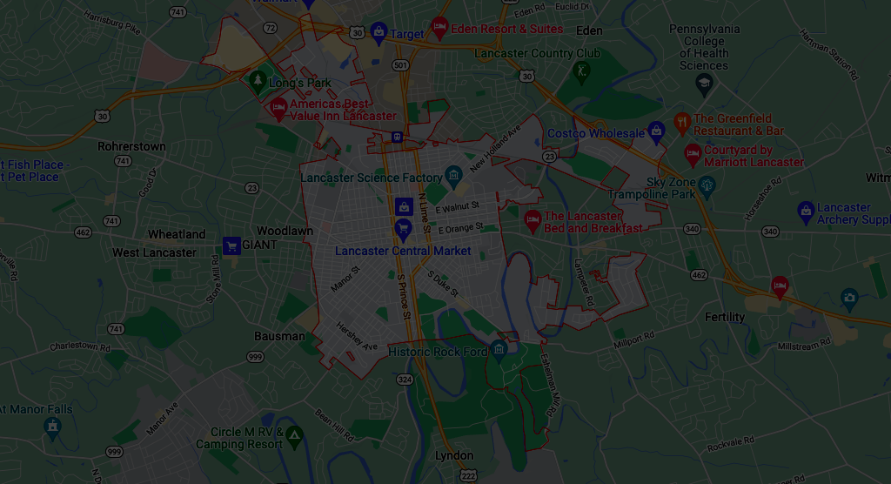The image size is (891, 484).
Task: Select the Millstream Rd road label
Action: (x=804, y=345)
